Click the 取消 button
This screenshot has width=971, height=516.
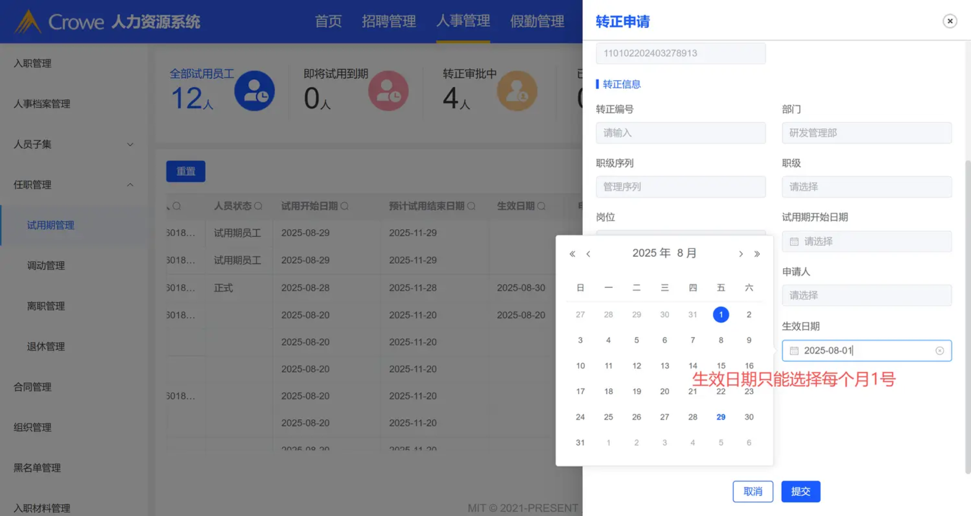pos(753,491)
